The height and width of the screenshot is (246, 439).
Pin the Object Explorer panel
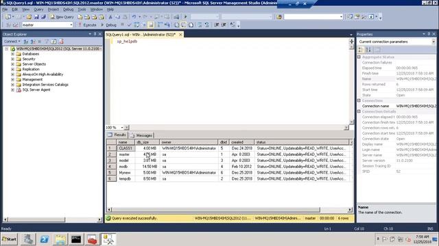[95, 34]
